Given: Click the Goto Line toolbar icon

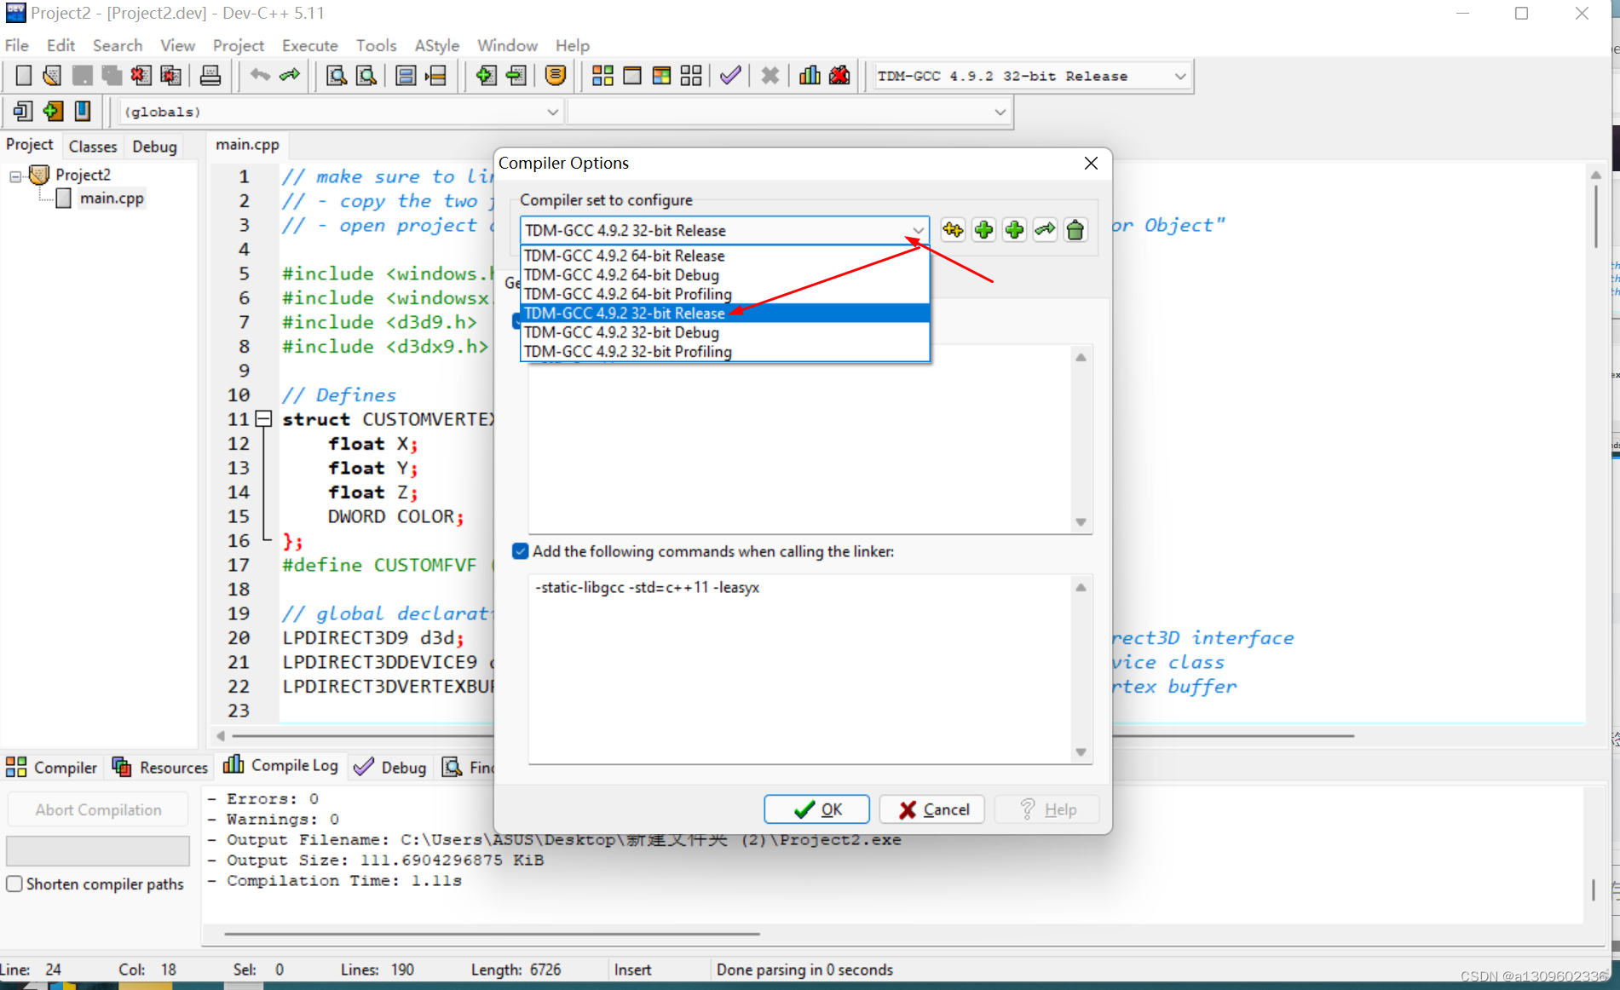Looking at the screenshot, I should click(435, 76).
